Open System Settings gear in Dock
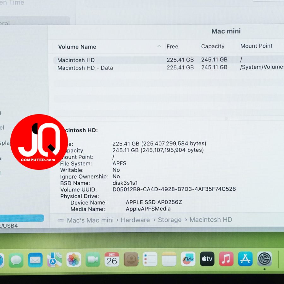 coord(264,259)
